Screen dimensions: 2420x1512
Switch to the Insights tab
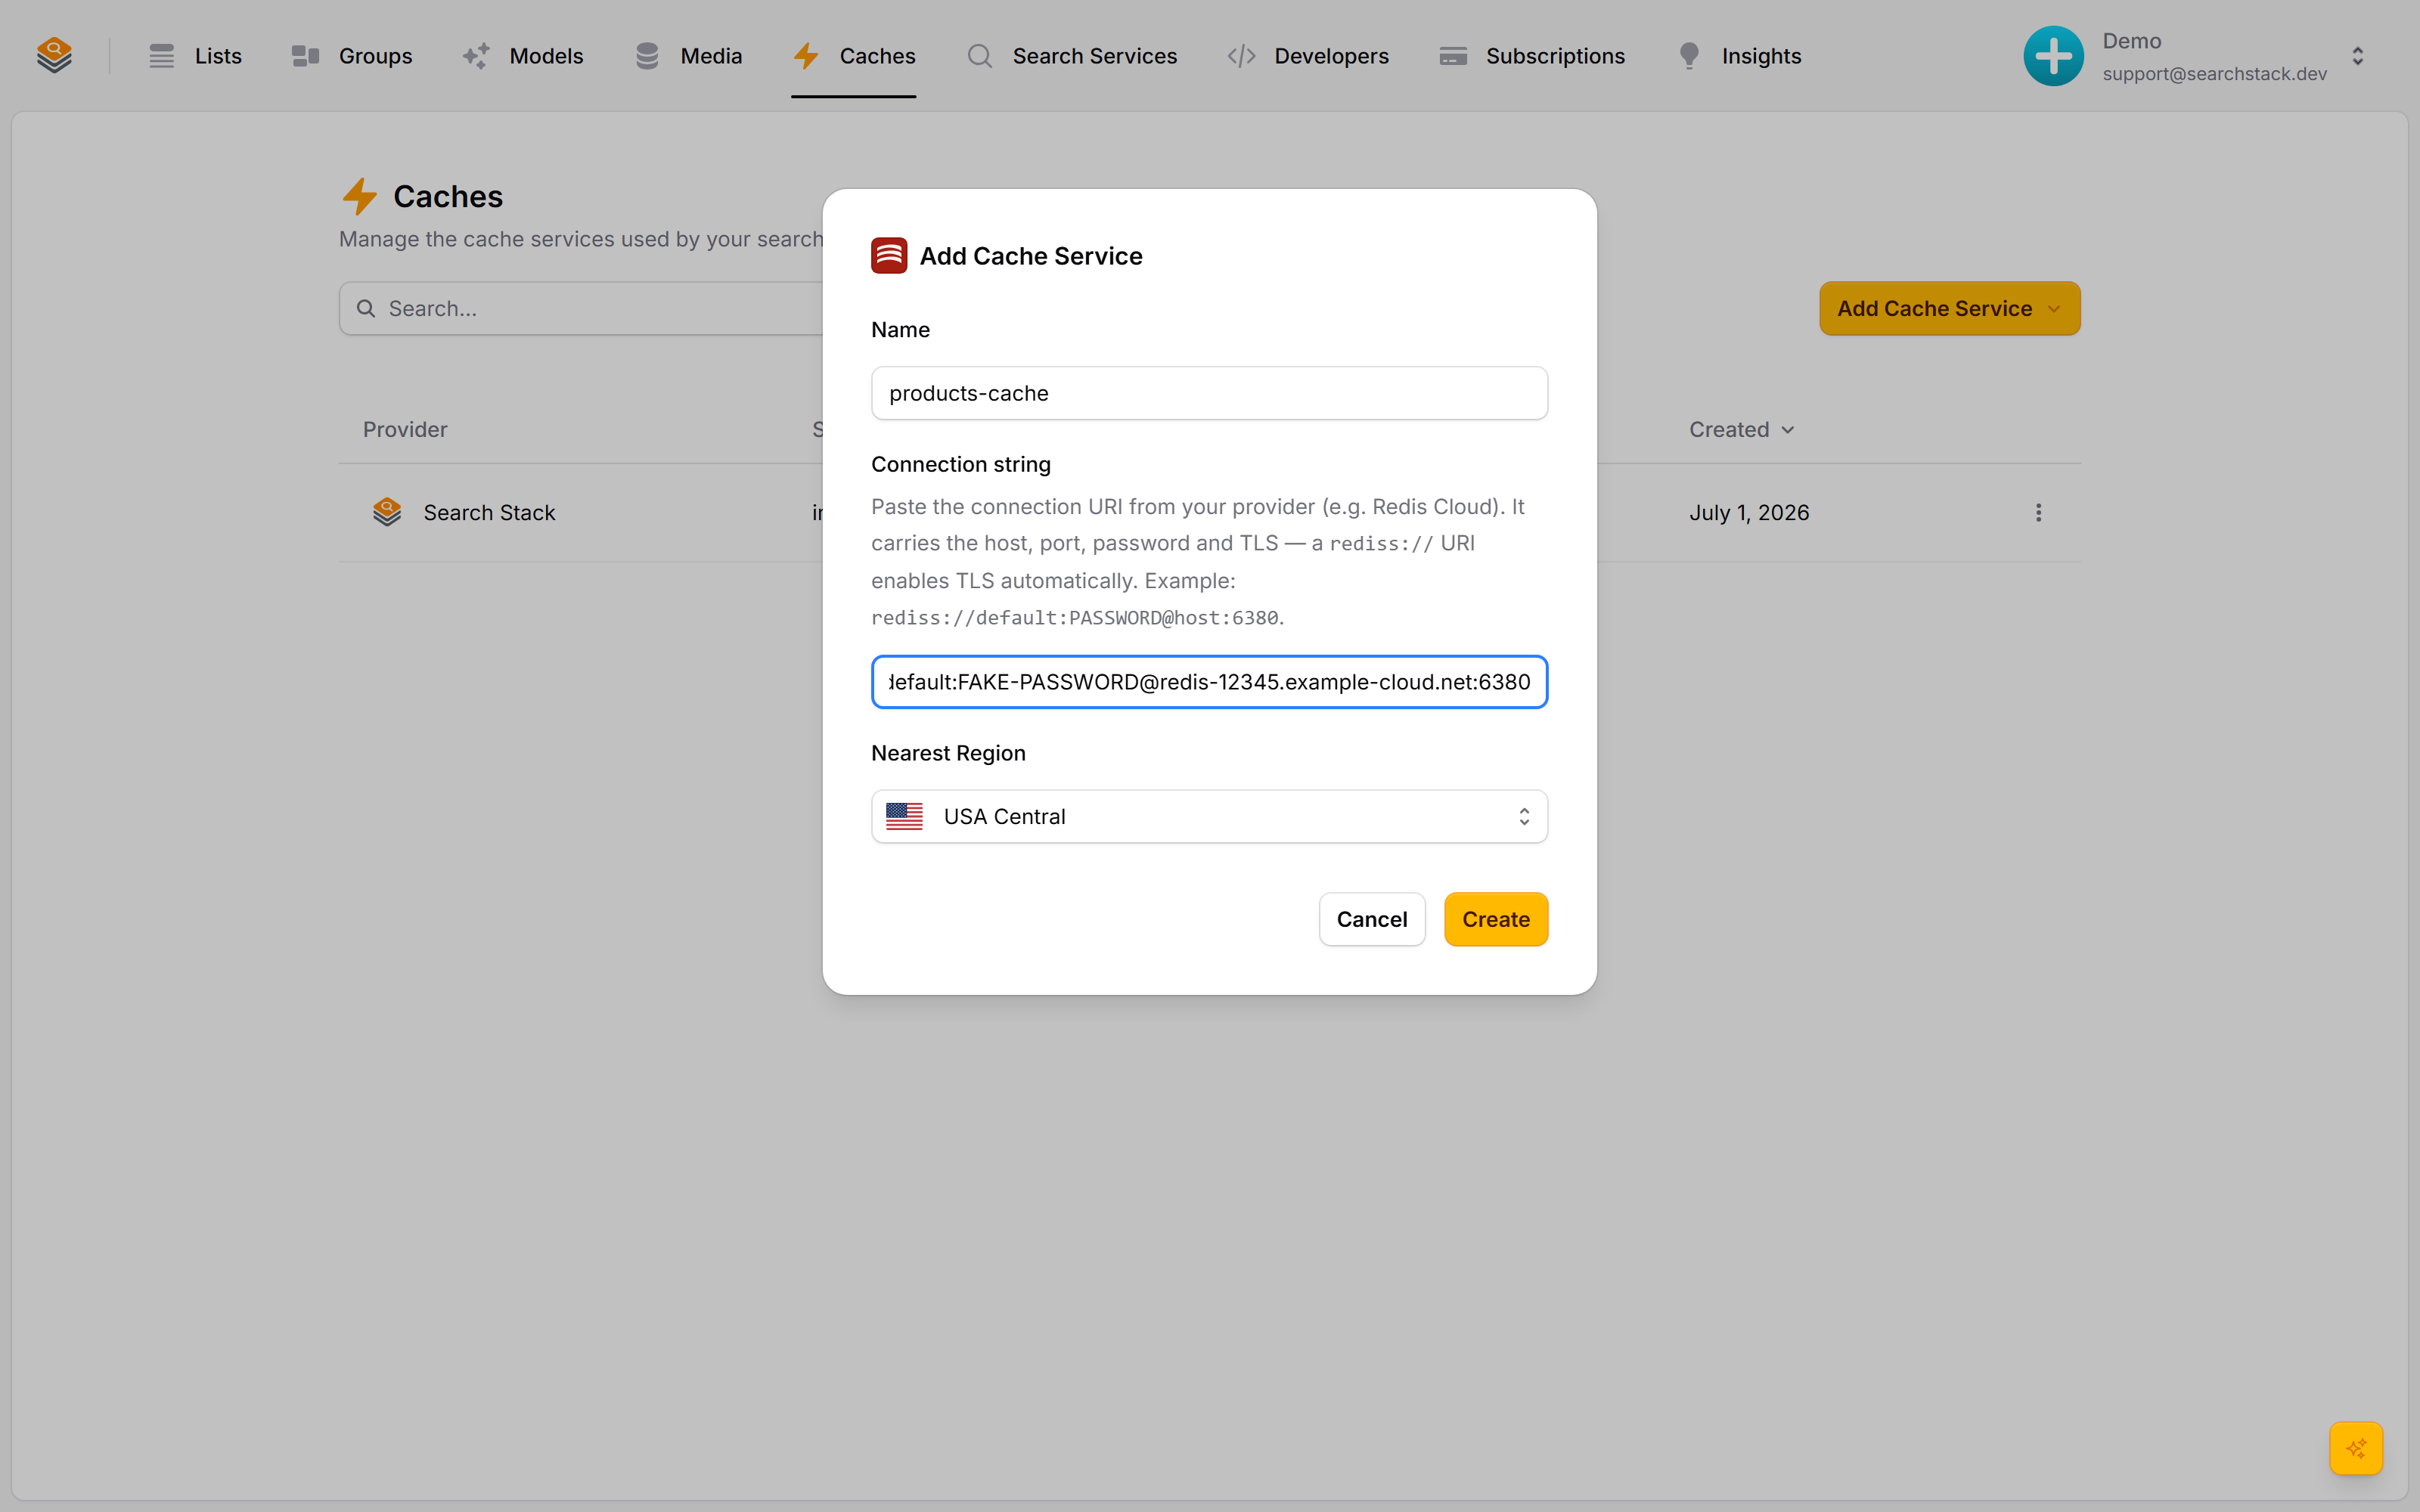click(1739, 56)
